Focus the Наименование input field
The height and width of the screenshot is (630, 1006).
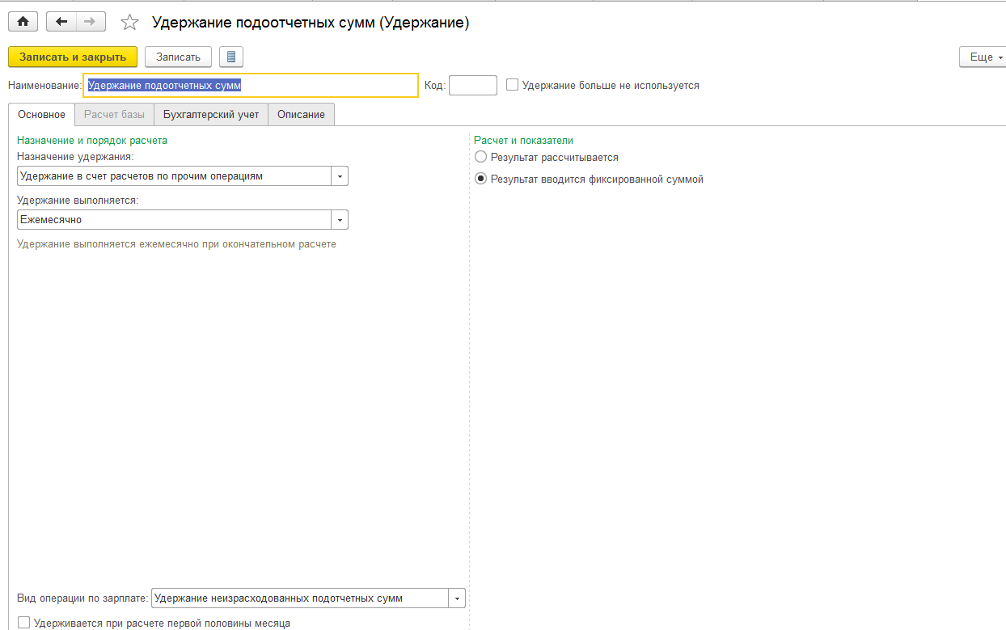(251, 85)
